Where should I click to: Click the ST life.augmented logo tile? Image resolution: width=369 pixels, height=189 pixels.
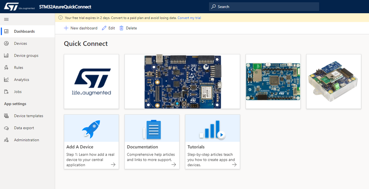[x=91, y=82]
